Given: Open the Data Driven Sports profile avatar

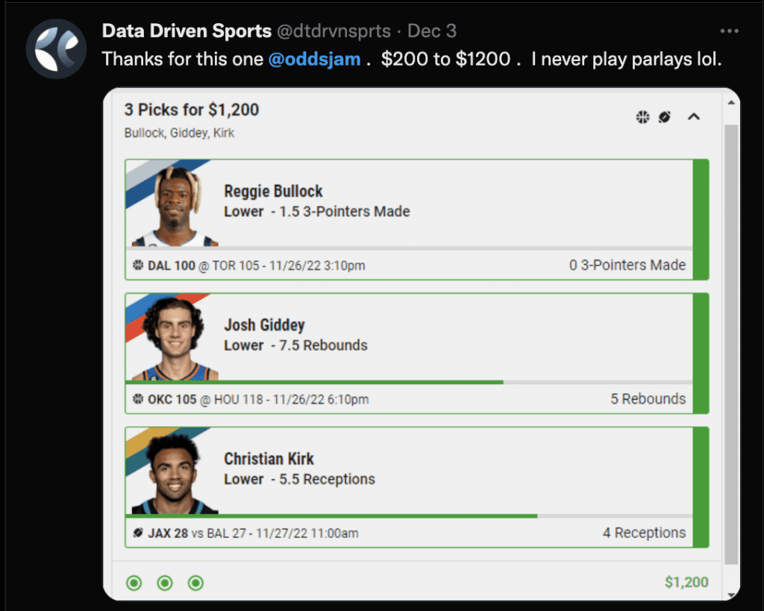Looking at the screenshot, I should (x=56, y=48).
